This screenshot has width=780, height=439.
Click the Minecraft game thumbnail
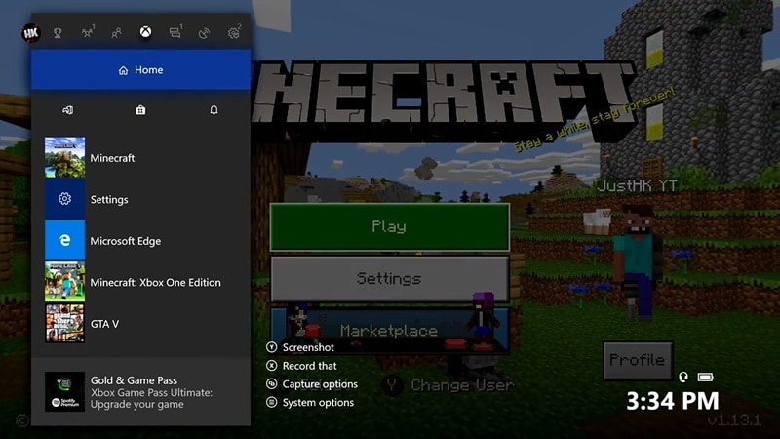64,157
